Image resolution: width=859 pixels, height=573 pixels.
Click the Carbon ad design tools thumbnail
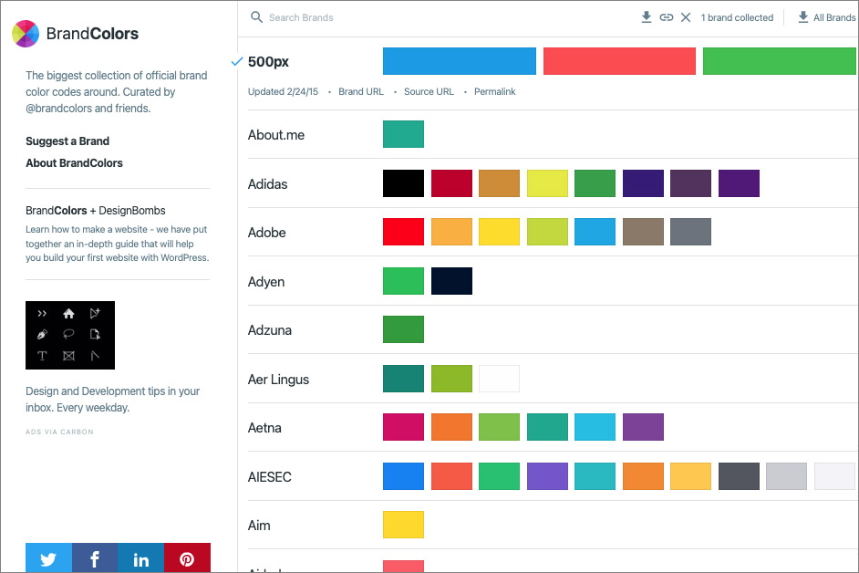(70, 335)
